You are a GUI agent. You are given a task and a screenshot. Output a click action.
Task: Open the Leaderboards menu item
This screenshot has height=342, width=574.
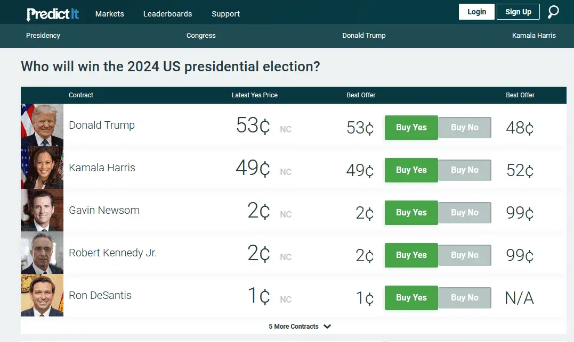pos(167,14)
